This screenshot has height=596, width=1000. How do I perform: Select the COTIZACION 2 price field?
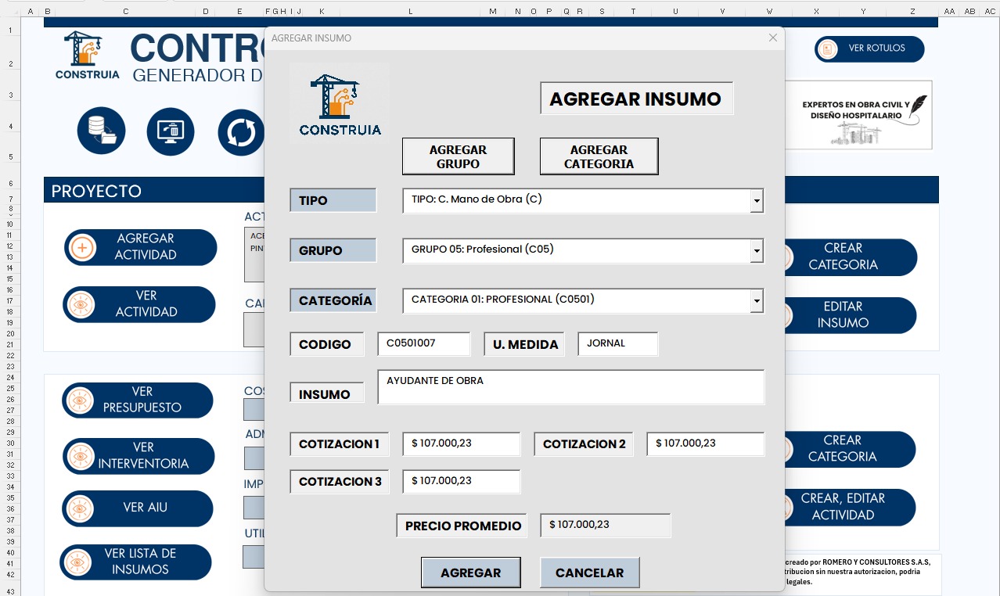705,444
